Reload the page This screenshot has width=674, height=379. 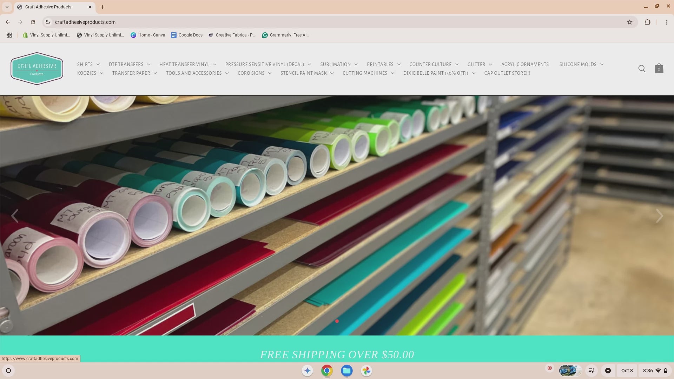(x=33, y=22)
